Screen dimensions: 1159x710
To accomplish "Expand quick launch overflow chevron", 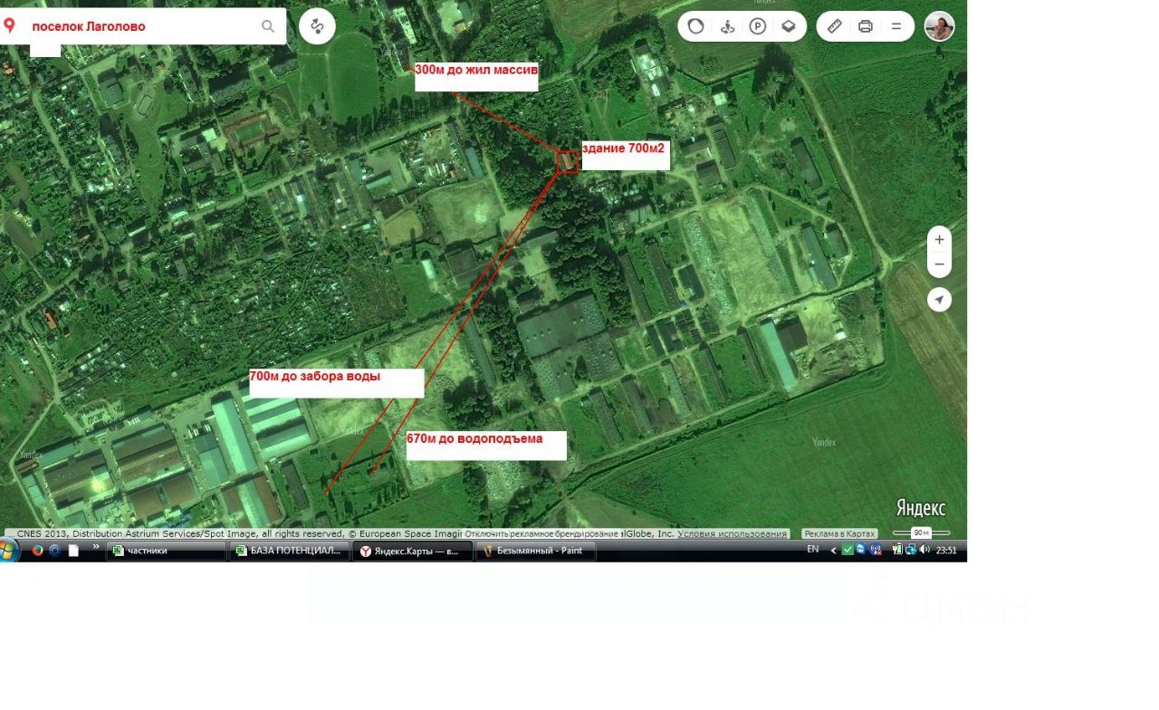I will 96,546.
